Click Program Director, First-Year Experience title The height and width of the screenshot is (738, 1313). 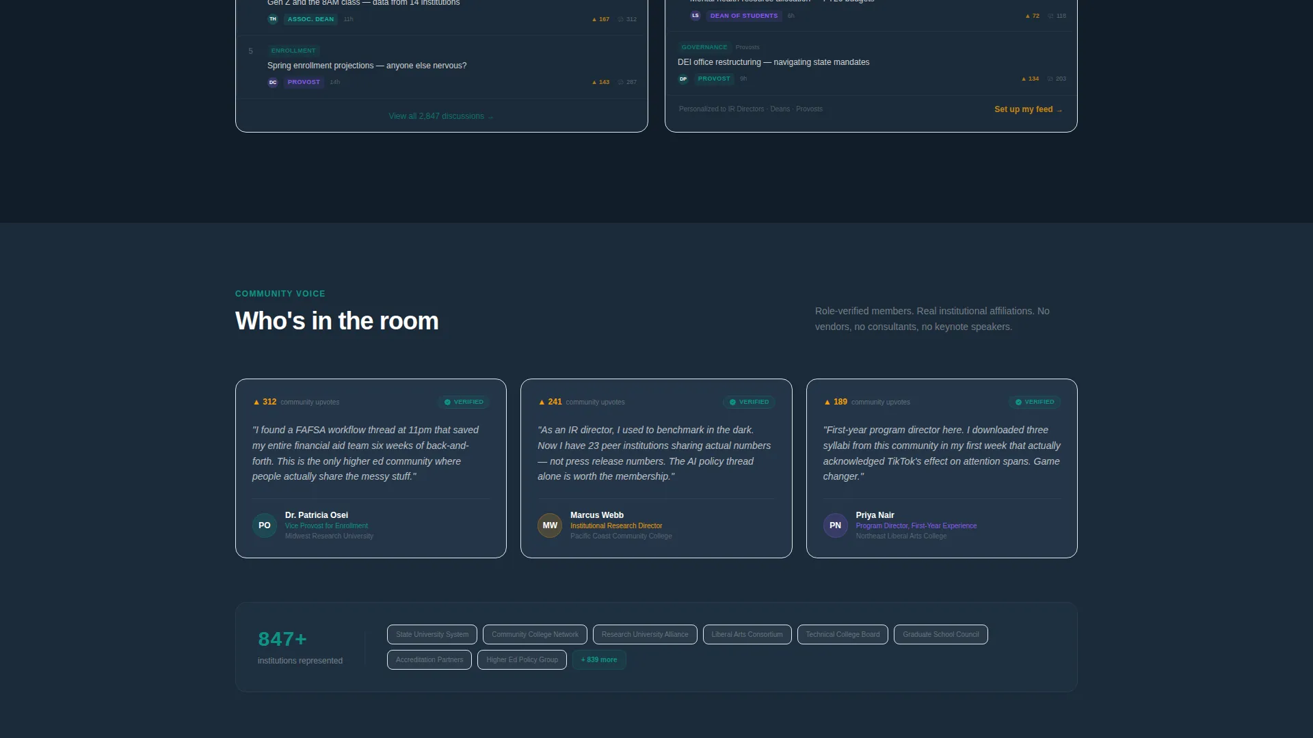tap(916, 526)
